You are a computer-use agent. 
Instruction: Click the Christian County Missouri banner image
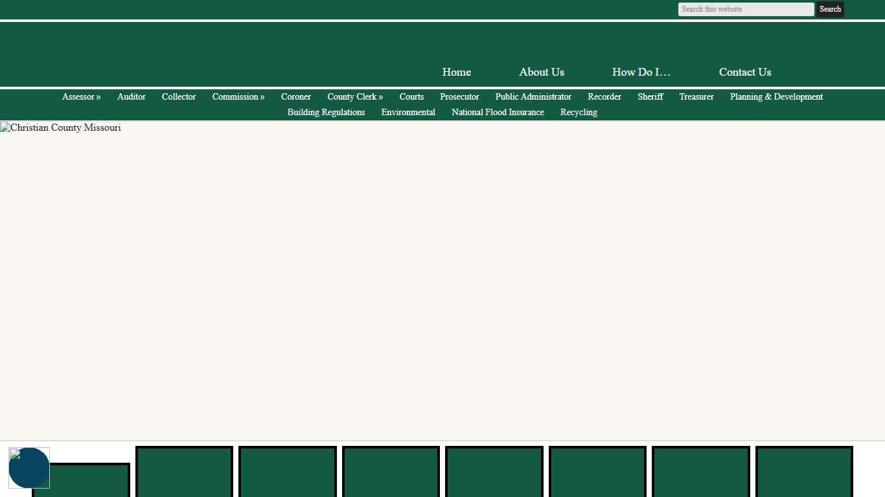click(x=61, y=128)
